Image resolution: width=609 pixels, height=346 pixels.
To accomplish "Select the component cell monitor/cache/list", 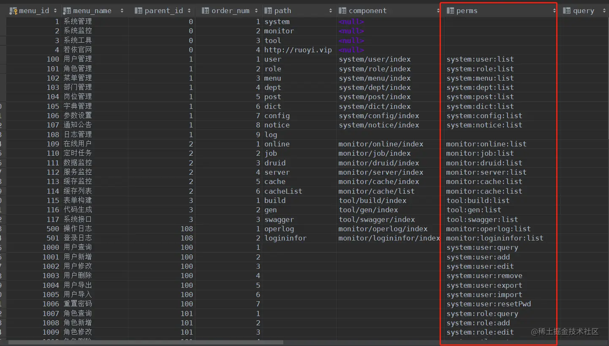I will [377, 191].
